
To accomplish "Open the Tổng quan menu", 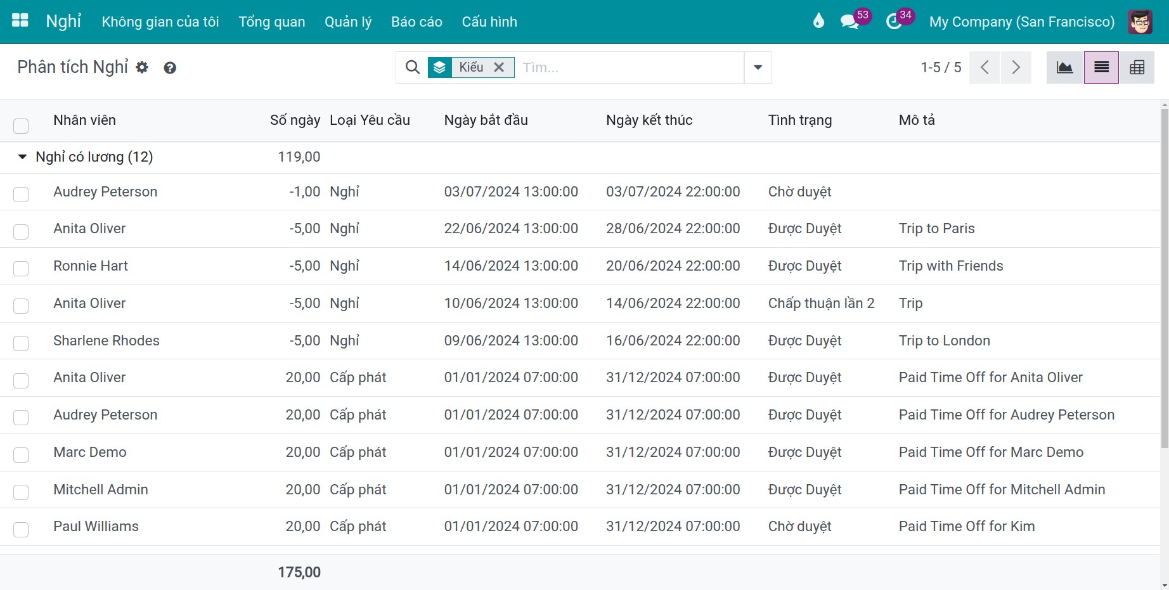I will click(x=272, y=22).
